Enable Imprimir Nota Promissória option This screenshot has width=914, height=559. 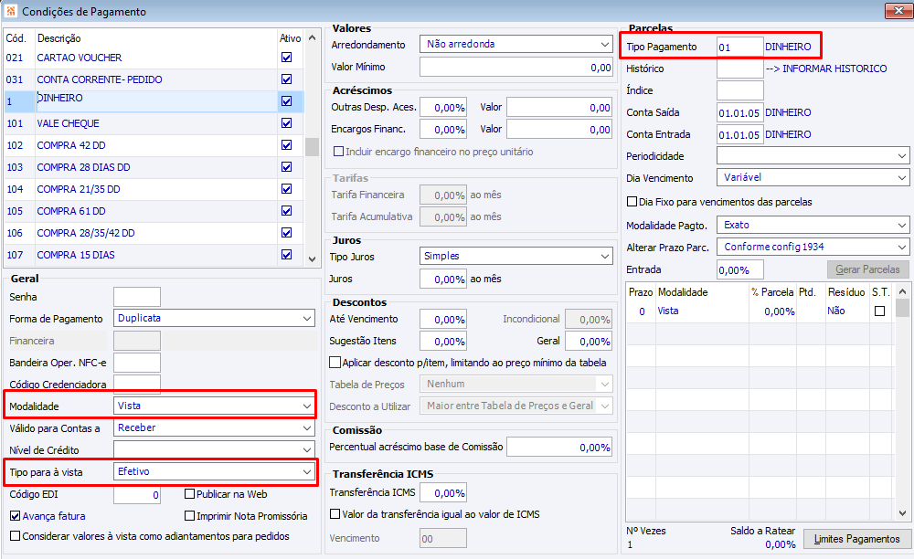tap(189, 515)
